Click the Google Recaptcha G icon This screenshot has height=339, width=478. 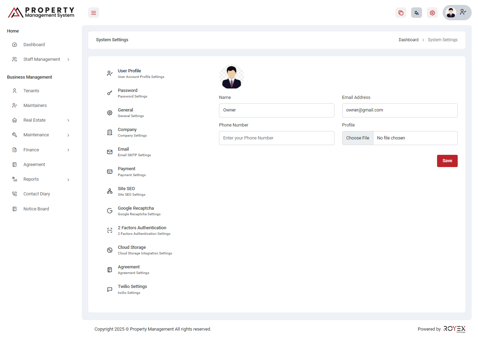click(110, 211)
